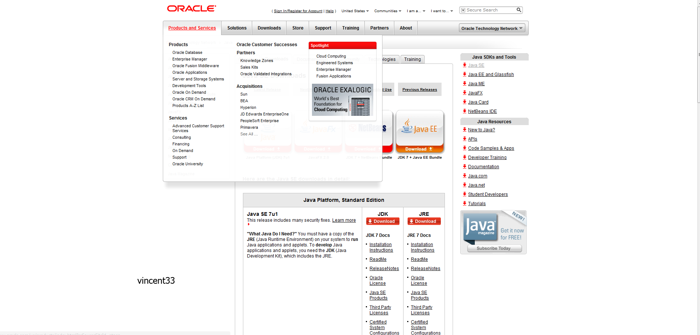Open the Support menu

(x=323, y=28)
